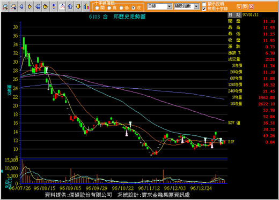The image size is (279, 200).
Task: Uncheck the 啟用十字線 checkbox
Action: click(204, 9)
